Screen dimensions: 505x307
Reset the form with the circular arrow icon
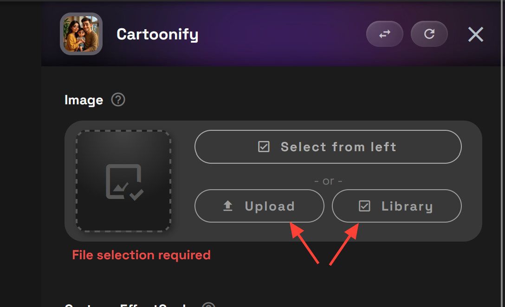tap(429, 34)
